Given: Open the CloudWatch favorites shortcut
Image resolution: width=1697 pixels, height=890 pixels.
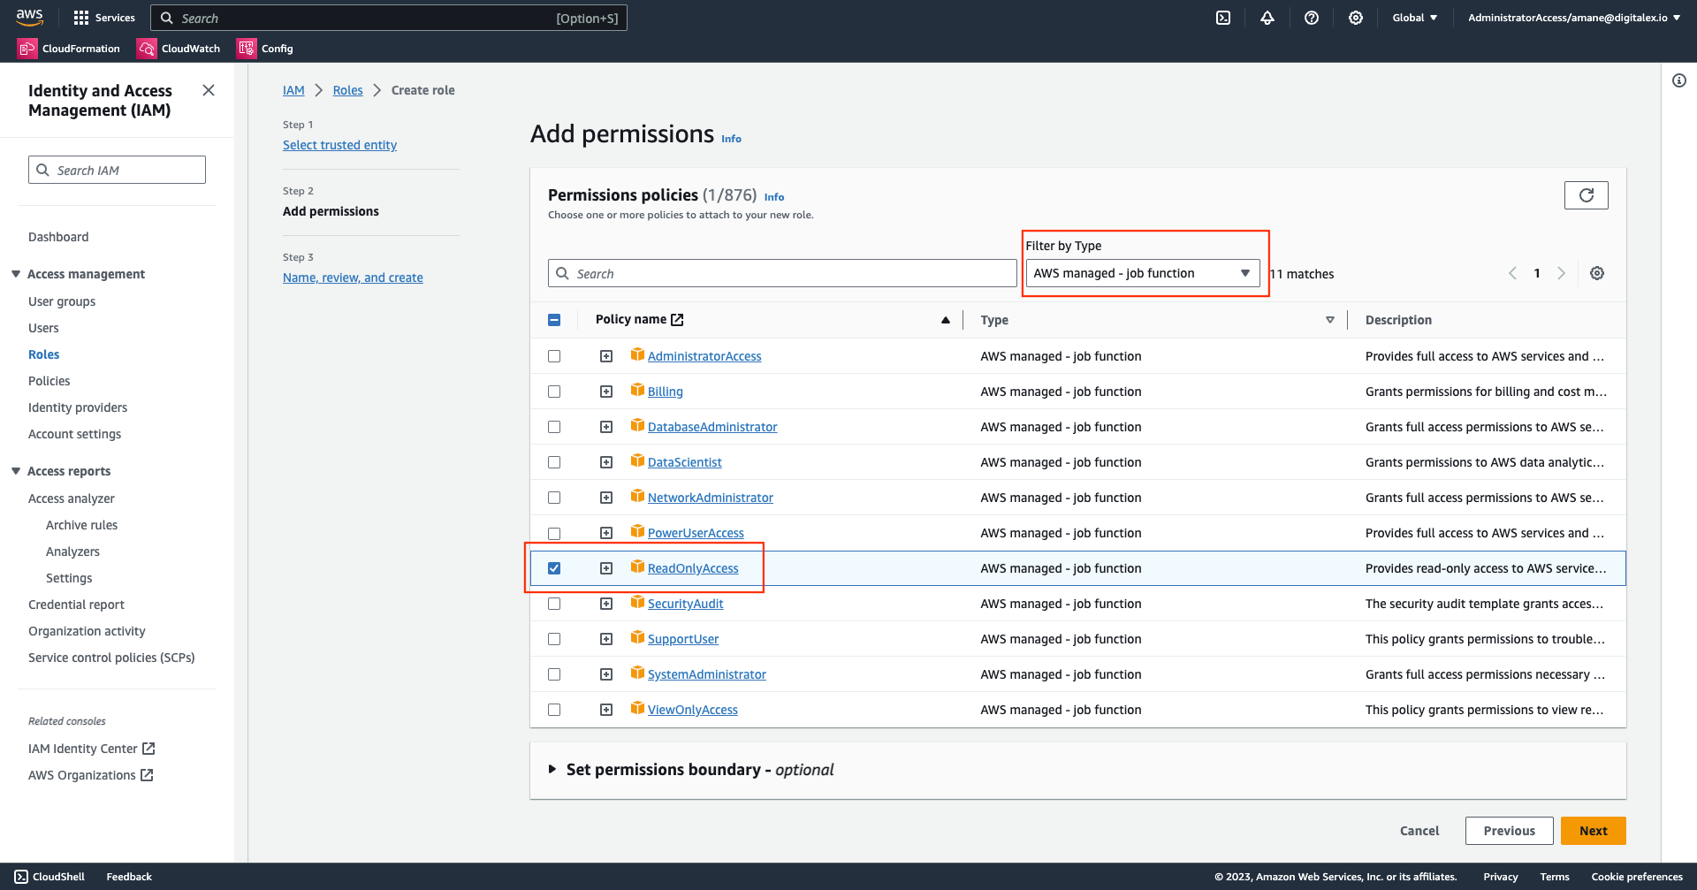Looking at the screenshot, I should 179,49.
